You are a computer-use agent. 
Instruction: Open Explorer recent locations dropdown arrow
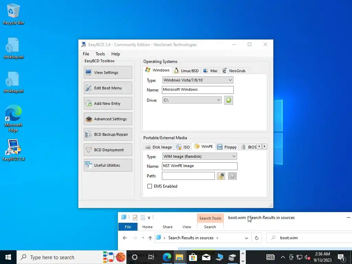pos(143,238)
